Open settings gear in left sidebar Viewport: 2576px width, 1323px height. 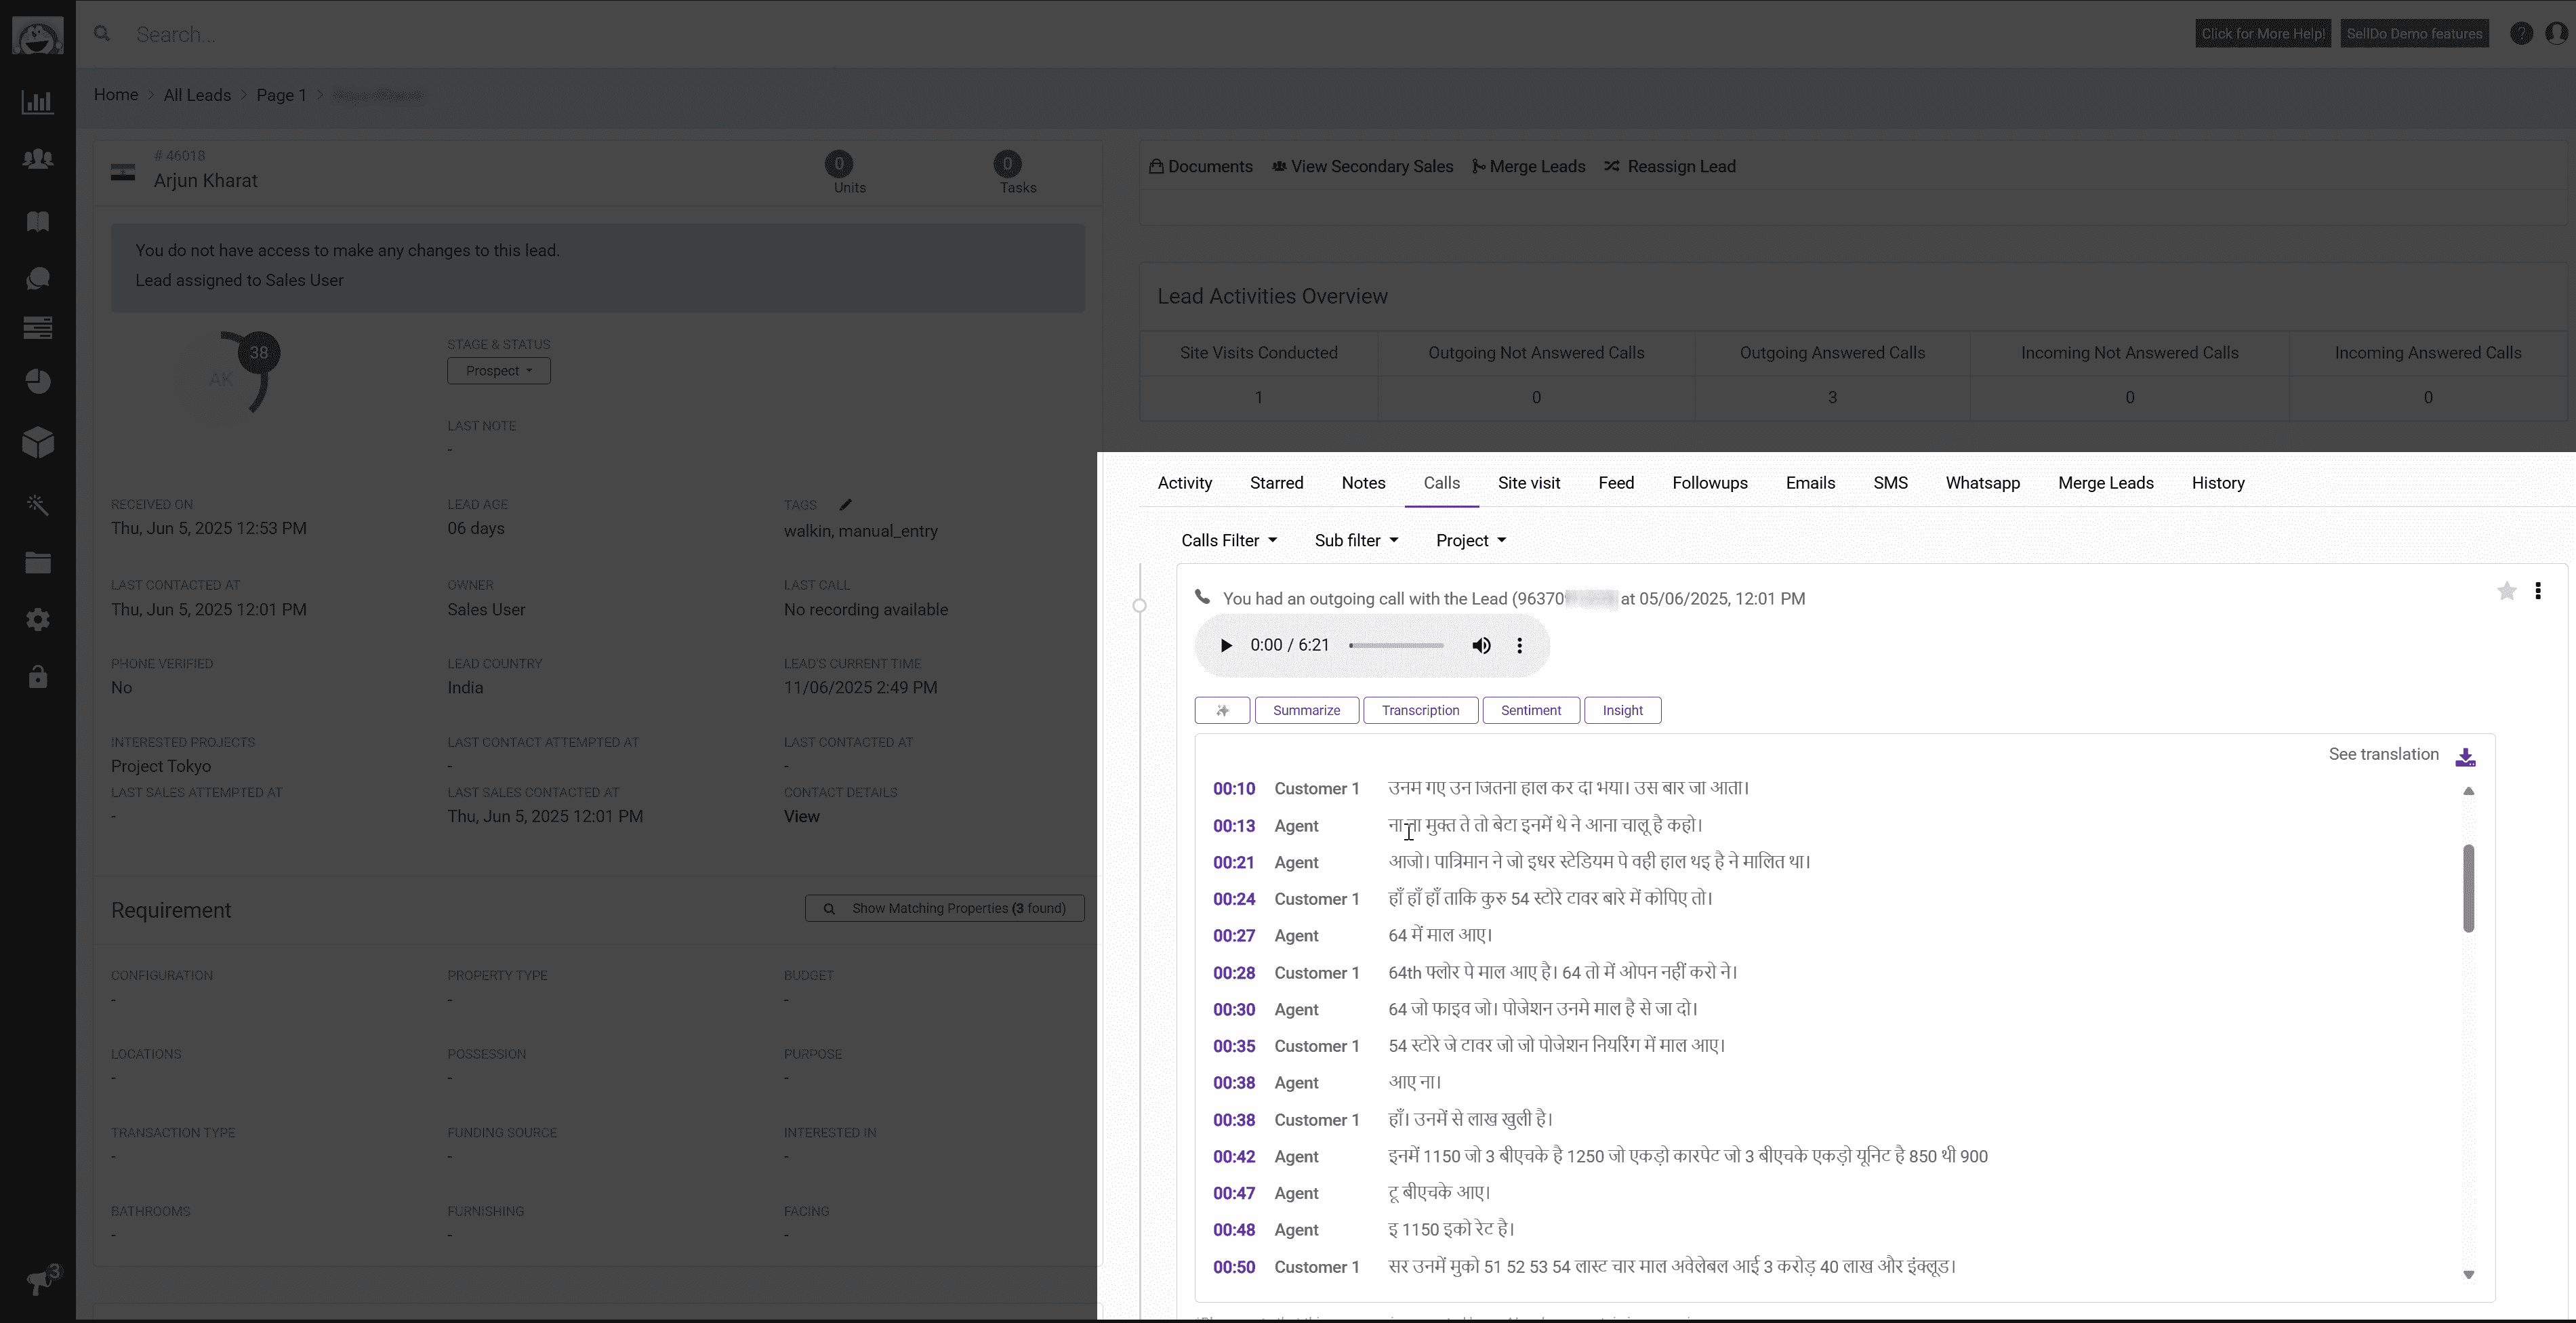click(x=38, y=620)
